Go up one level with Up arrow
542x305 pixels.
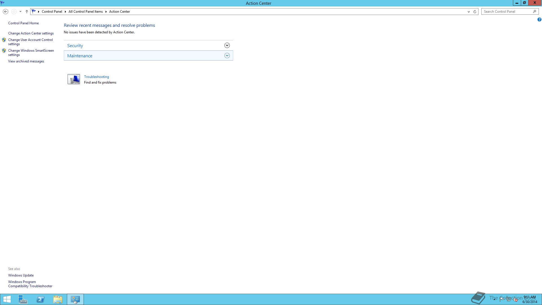[x=27, y=12]
